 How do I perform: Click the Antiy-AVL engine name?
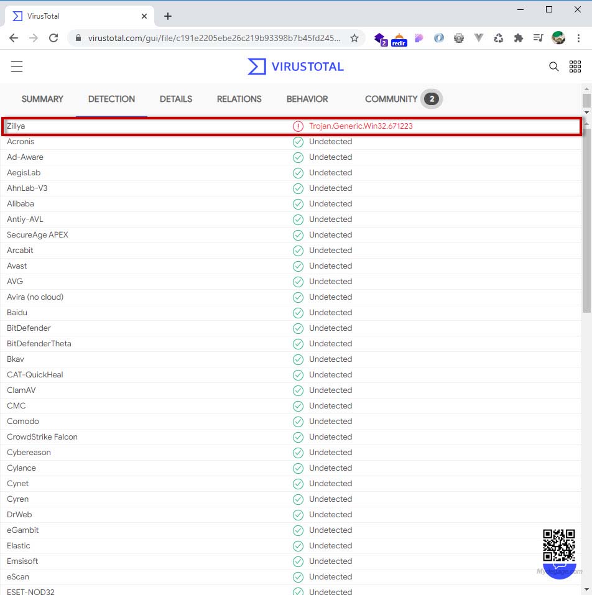coord(25,219)
